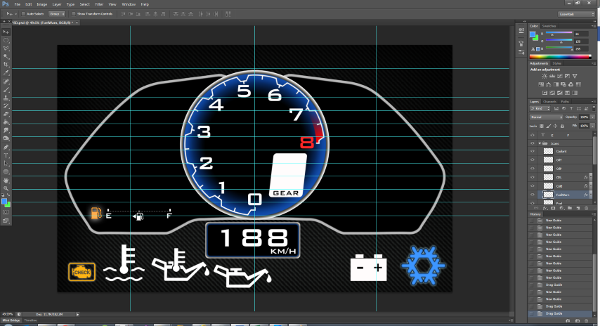Viewport: 600px width, 326px height.
Task: Delete layer using Layers panel trash icon
Action: 587,209
